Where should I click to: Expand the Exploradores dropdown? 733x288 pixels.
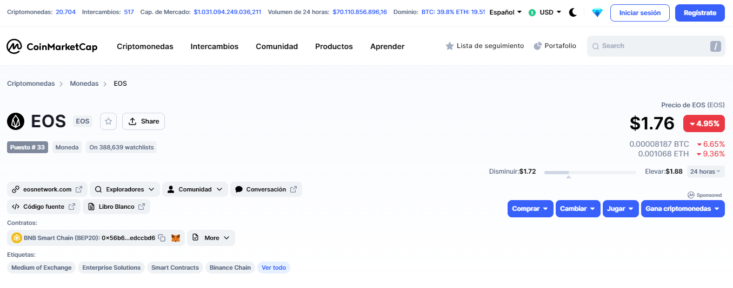125,189
